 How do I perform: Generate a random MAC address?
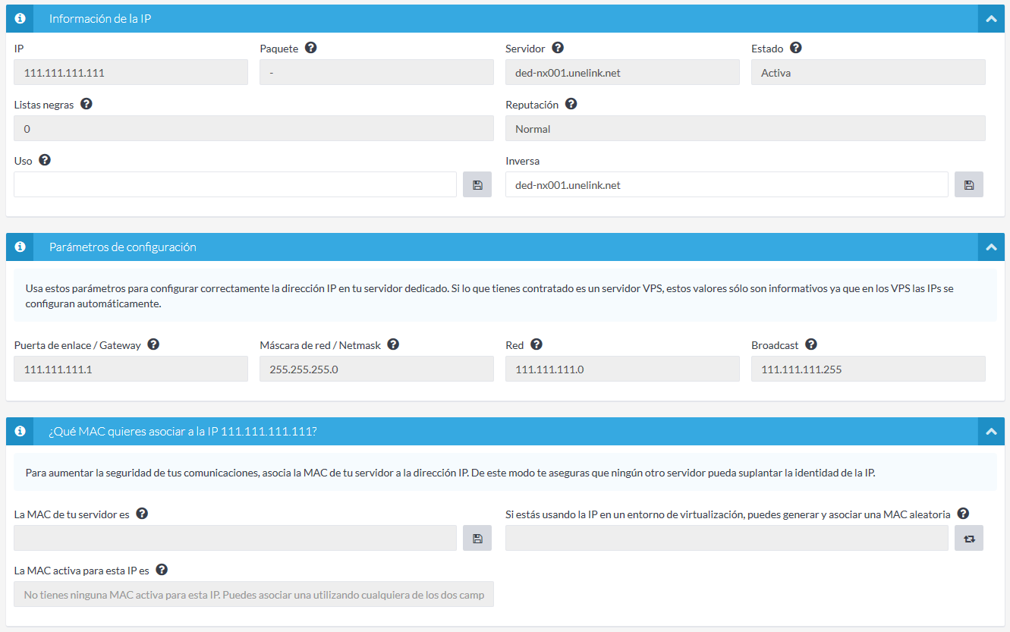(x=969, y=538)
